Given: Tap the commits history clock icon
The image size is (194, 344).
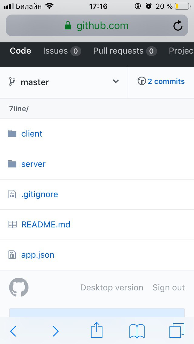Looking at the screenshot, I should [142, 81].
